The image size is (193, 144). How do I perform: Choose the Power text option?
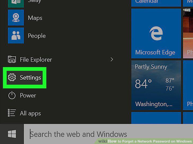[x=28, y=95]
